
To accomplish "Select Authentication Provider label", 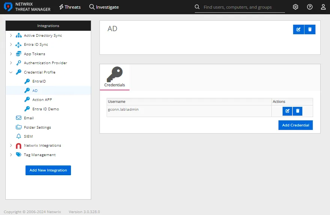I will (45, 63).
